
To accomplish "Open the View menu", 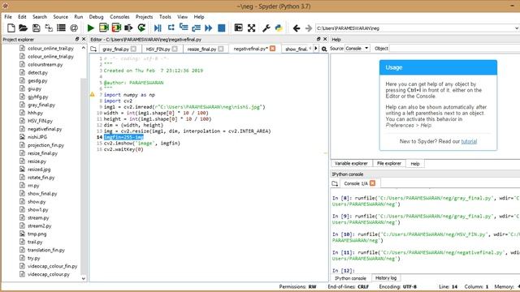I will (x=182, y=16).
